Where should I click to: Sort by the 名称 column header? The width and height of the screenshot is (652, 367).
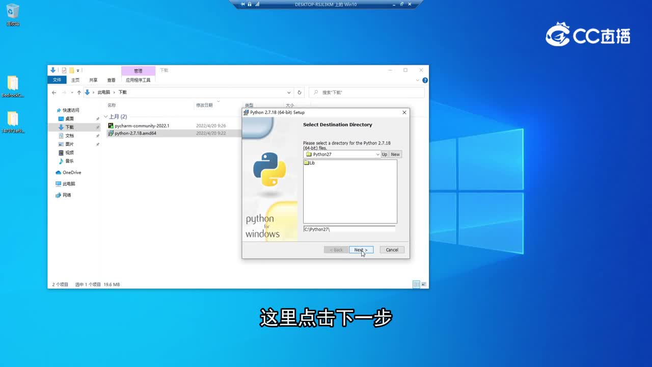pyautogui.click(x=112, y=105)
